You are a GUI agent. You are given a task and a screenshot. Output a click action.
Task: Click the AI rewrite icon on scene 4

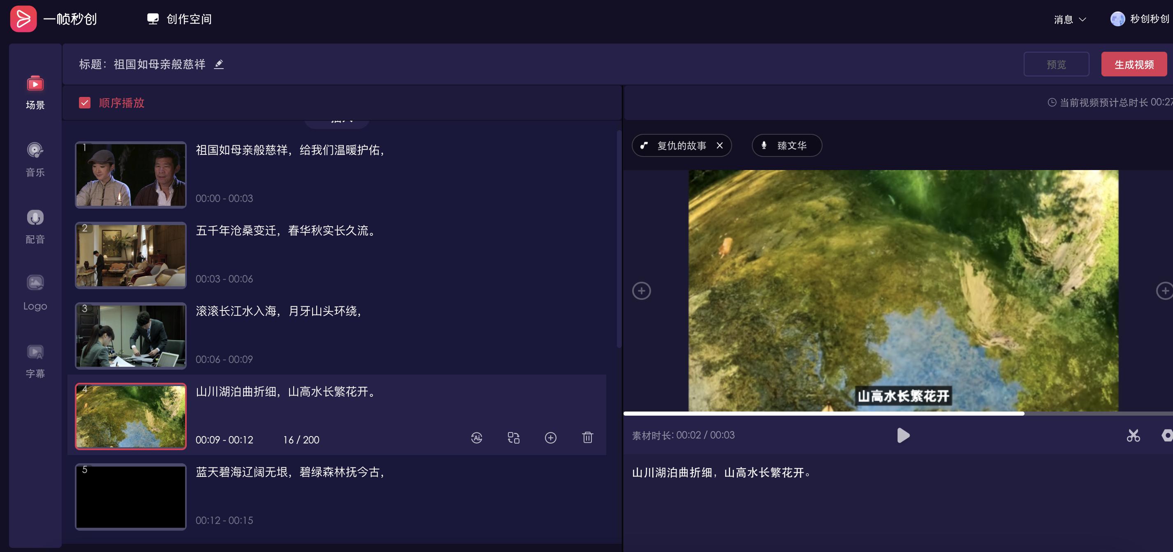[x=476, y=438]
